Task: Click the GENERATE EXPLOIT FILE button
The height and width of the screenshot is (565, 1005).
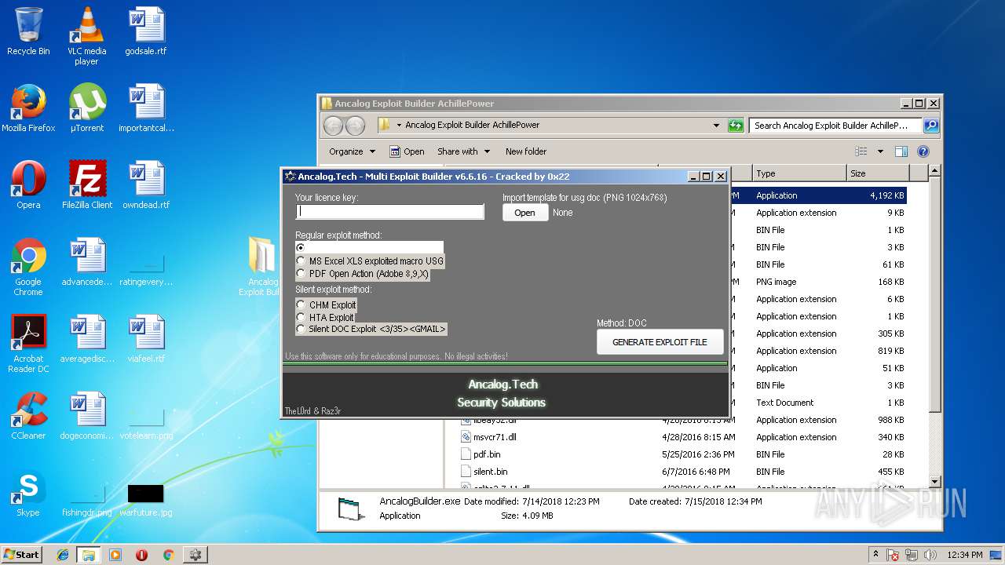Action: pos(660,342)
